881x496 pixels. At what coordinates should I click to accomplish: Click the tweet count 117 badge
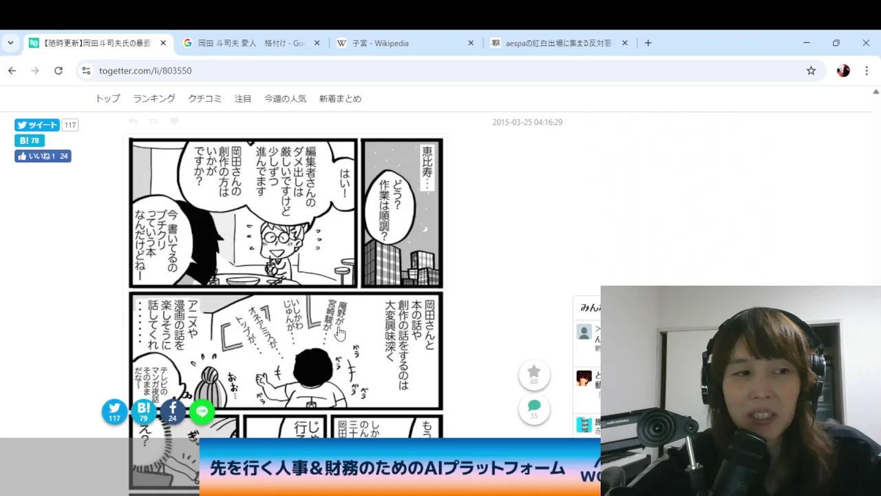click(70, 125)
